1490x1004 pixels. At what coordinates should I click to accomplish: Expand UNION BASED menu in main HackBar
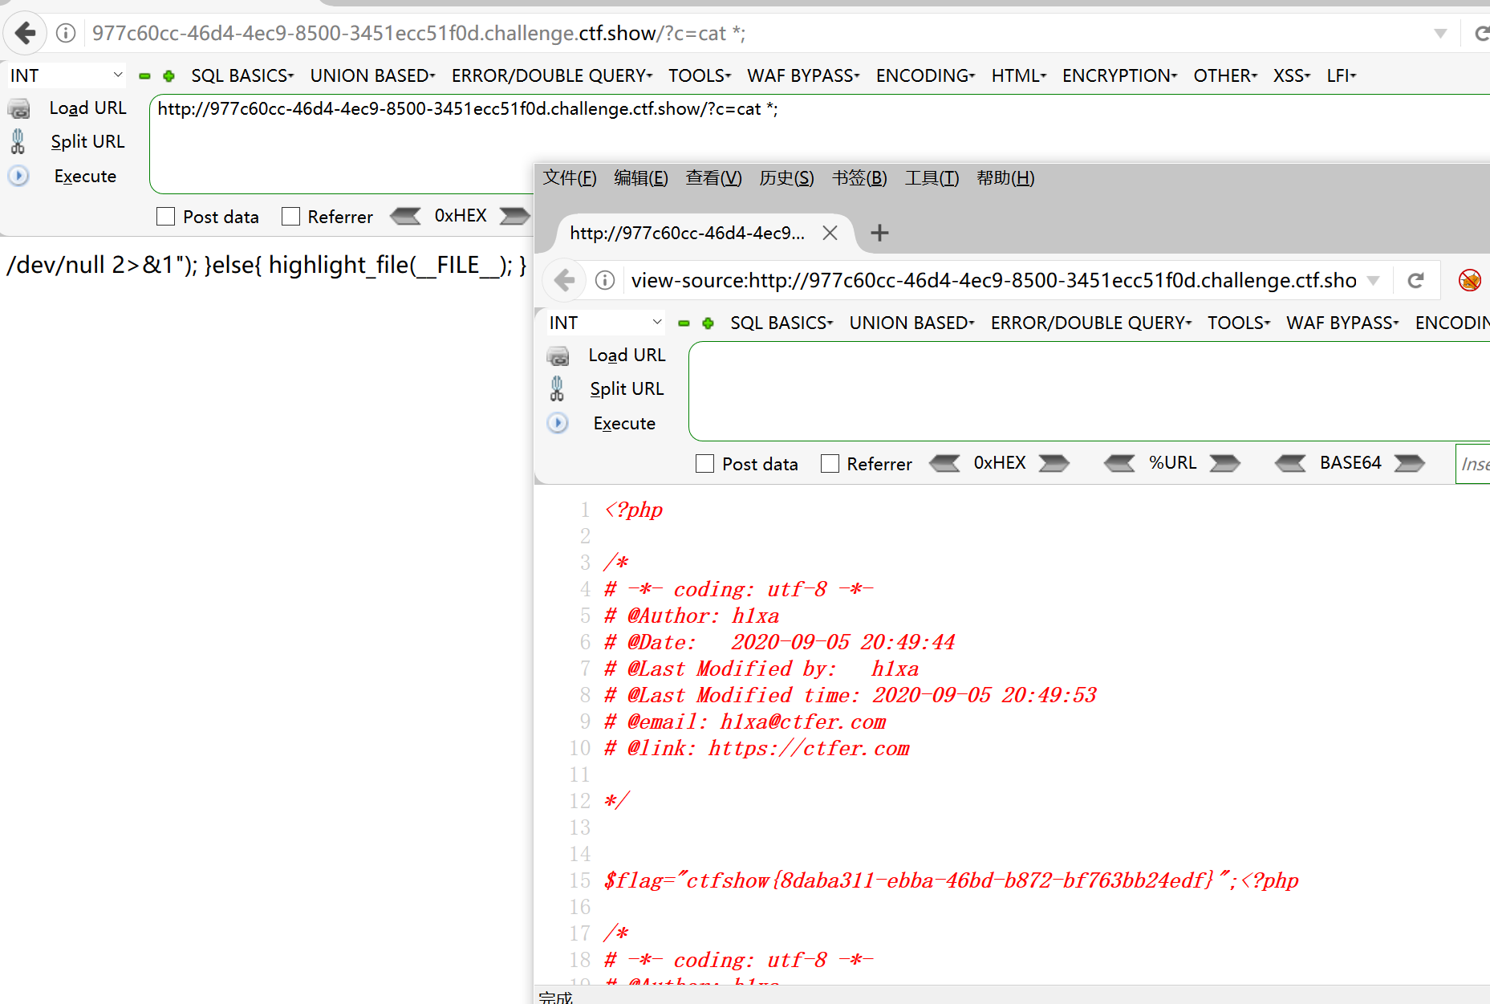[372, 75]
